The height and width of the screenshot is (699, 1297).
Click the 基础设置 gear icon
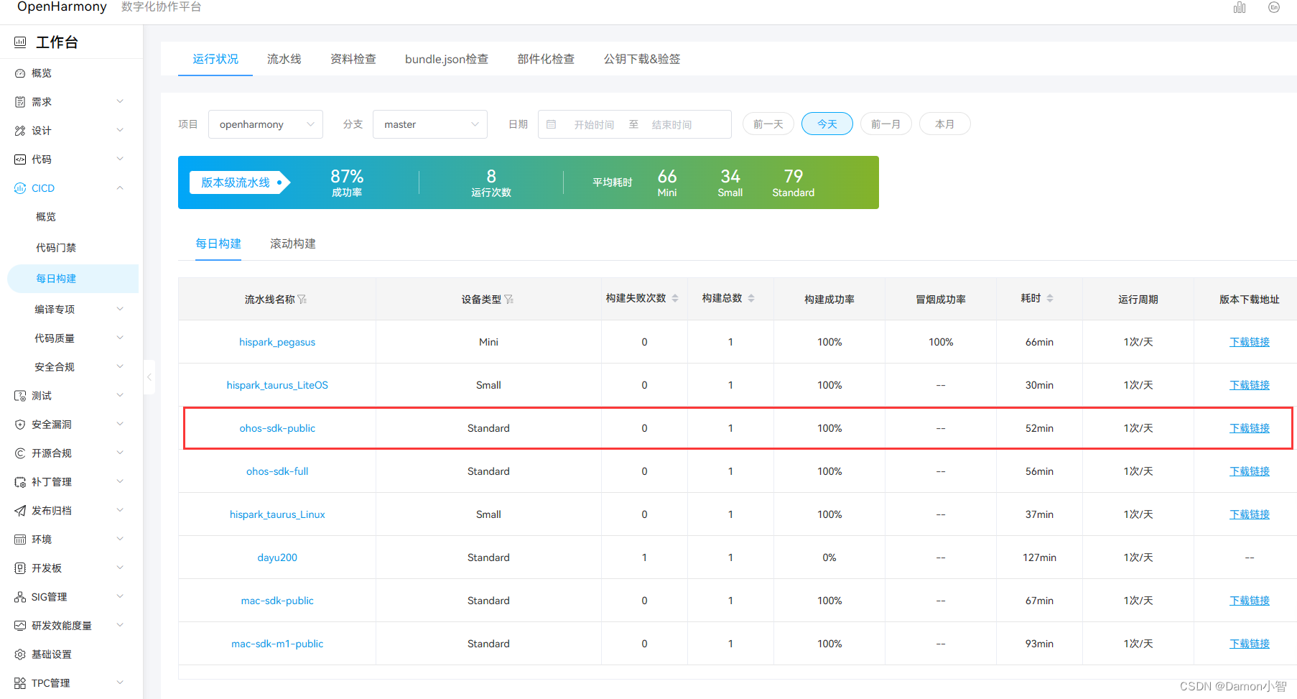20,654
